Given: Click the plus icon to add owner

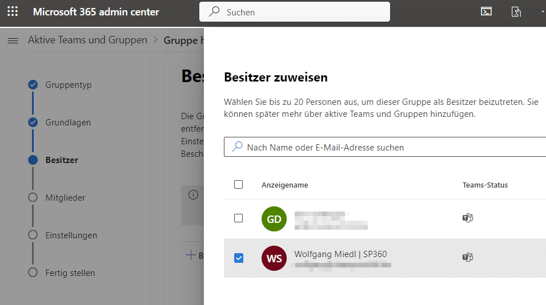Looking at the screenshot, I should 191,255.
